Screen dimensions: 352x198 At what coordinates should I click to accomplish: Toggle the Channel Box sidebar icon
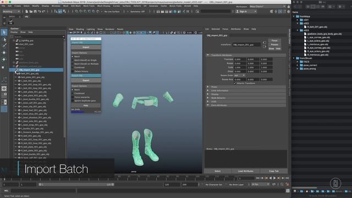coord(288,12)
